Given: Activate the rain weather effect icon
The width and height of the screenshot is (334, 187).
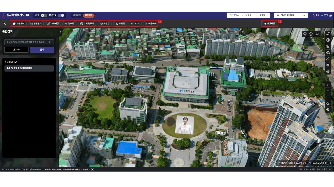Looking at the screenshot, I should [305, 34].
